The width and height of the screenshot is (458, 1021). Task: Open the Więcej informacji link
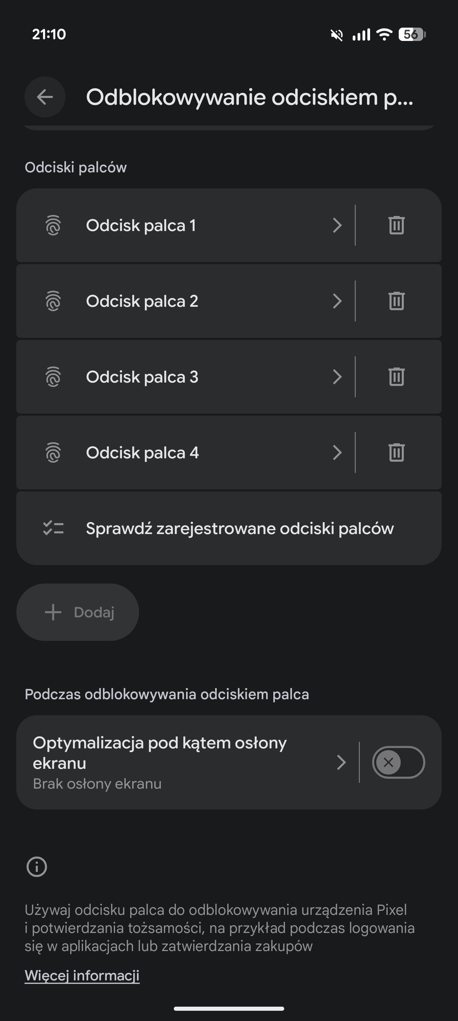82,975
